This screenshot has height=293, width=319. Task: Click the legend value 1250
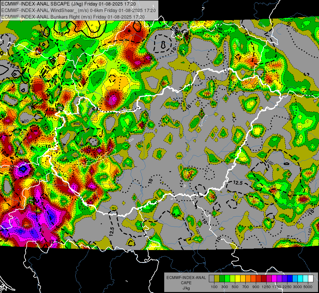tap(266, 287)
